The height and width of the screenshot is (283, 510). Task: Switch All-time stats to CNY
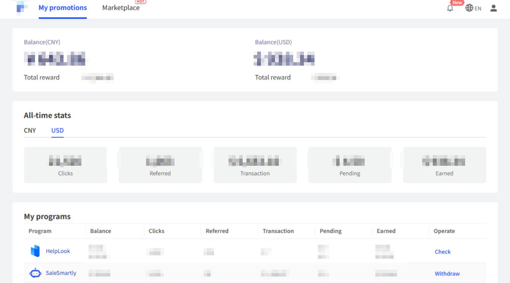point(30,130)
